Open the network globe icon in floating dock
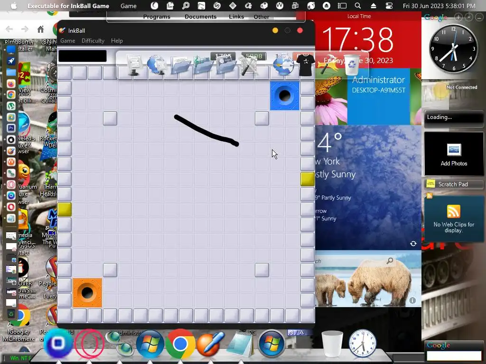 tap(157, 64)
